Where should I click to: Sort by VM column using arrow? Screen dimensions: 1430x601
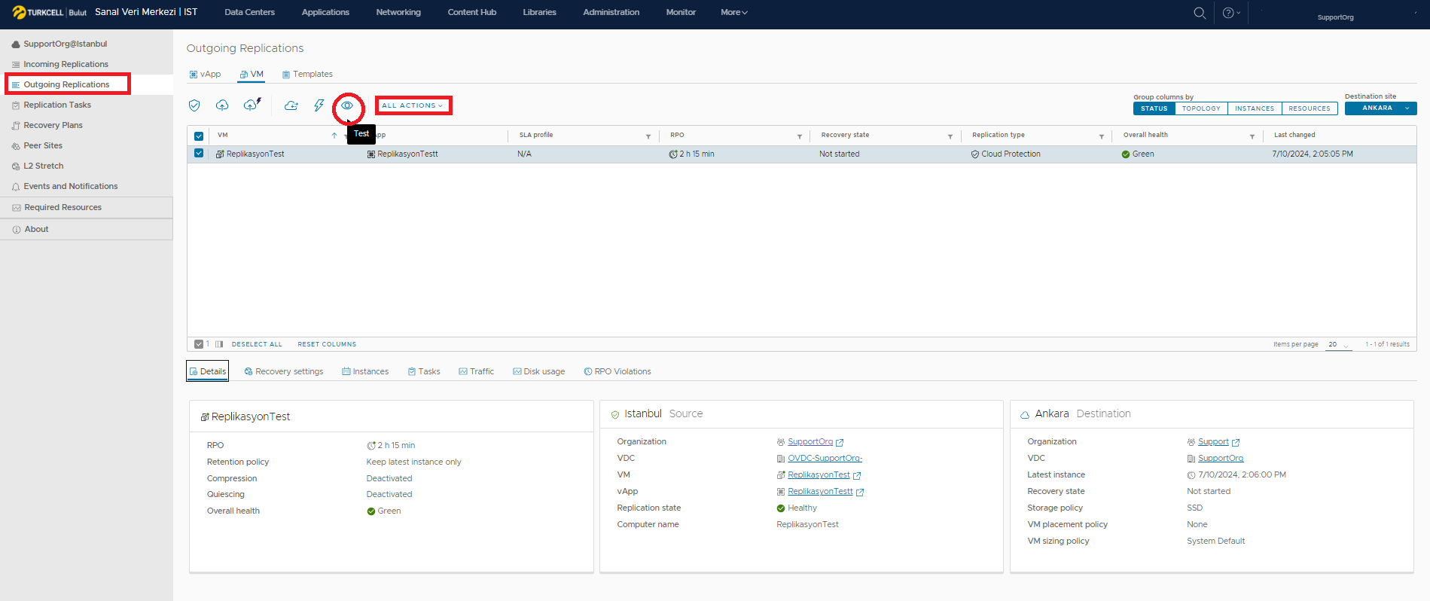(334, 136)
